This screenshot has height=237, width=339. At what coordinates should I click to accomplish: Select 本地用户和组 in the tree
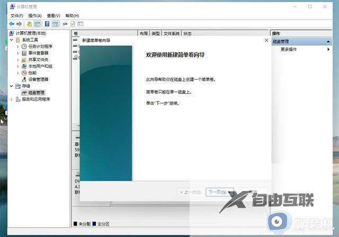(40, 66)
